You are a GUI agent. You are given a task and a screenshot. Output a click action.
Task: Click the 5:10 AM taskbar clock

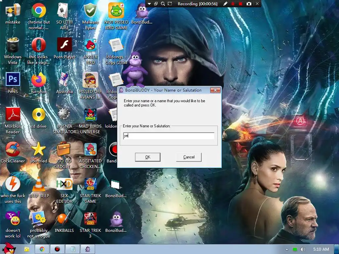click(x=321, y=249)
